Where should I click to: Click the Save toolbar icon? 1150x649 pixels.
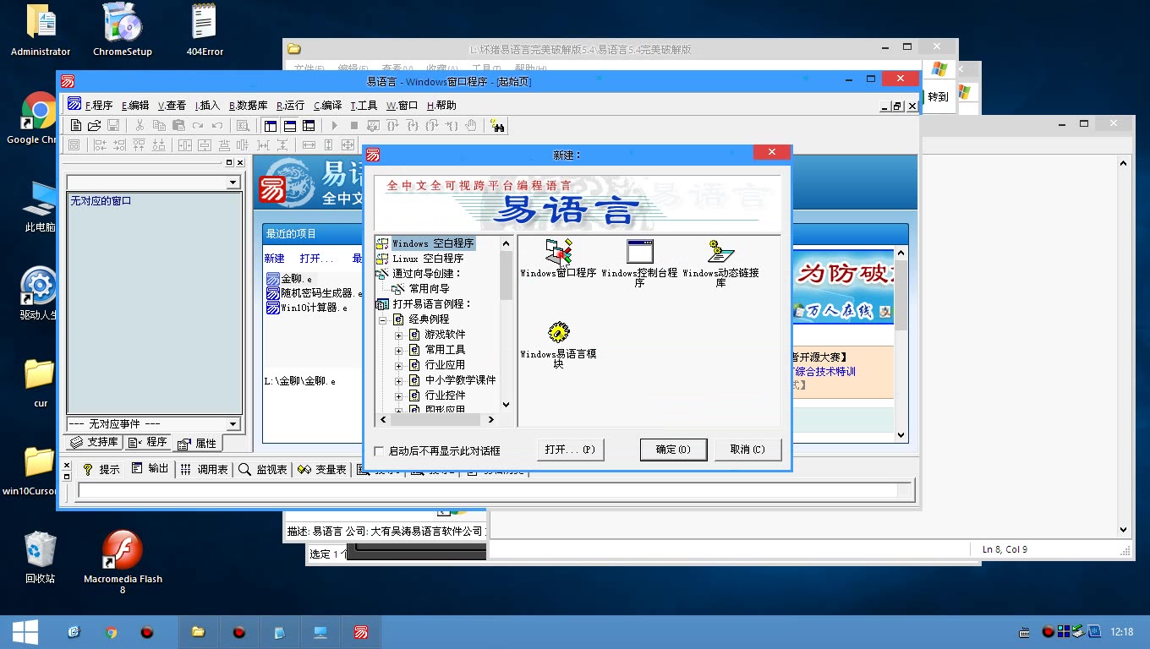(113, 126)
